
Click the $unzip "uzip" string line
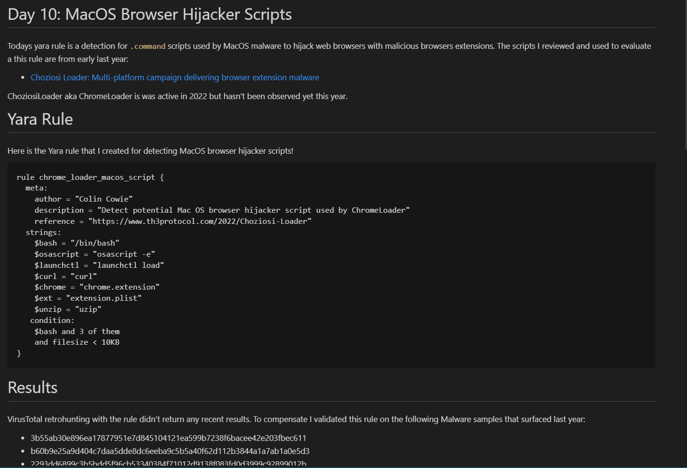pyautogui.click(x=68, y=309)
